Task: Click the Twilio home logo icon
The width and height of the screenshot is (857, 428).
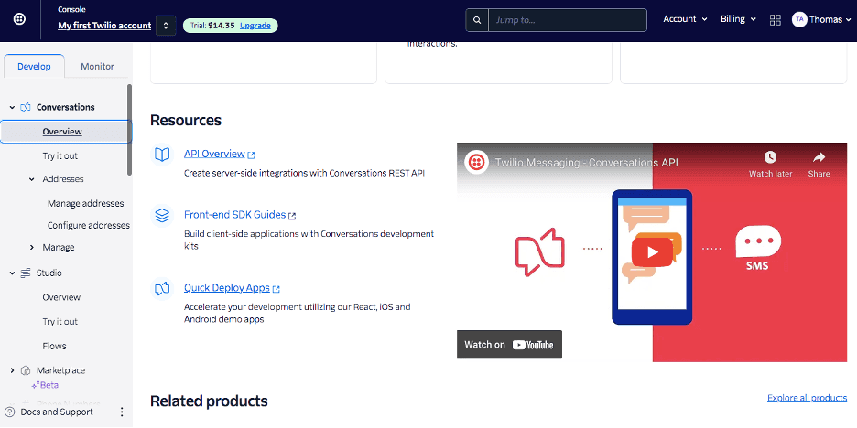Action: 20,19
